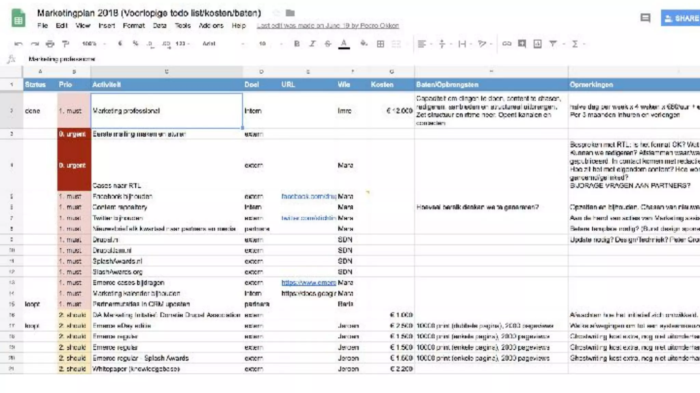700x393 pixels.
Task: Open the fill color picker
Action: 364,44
